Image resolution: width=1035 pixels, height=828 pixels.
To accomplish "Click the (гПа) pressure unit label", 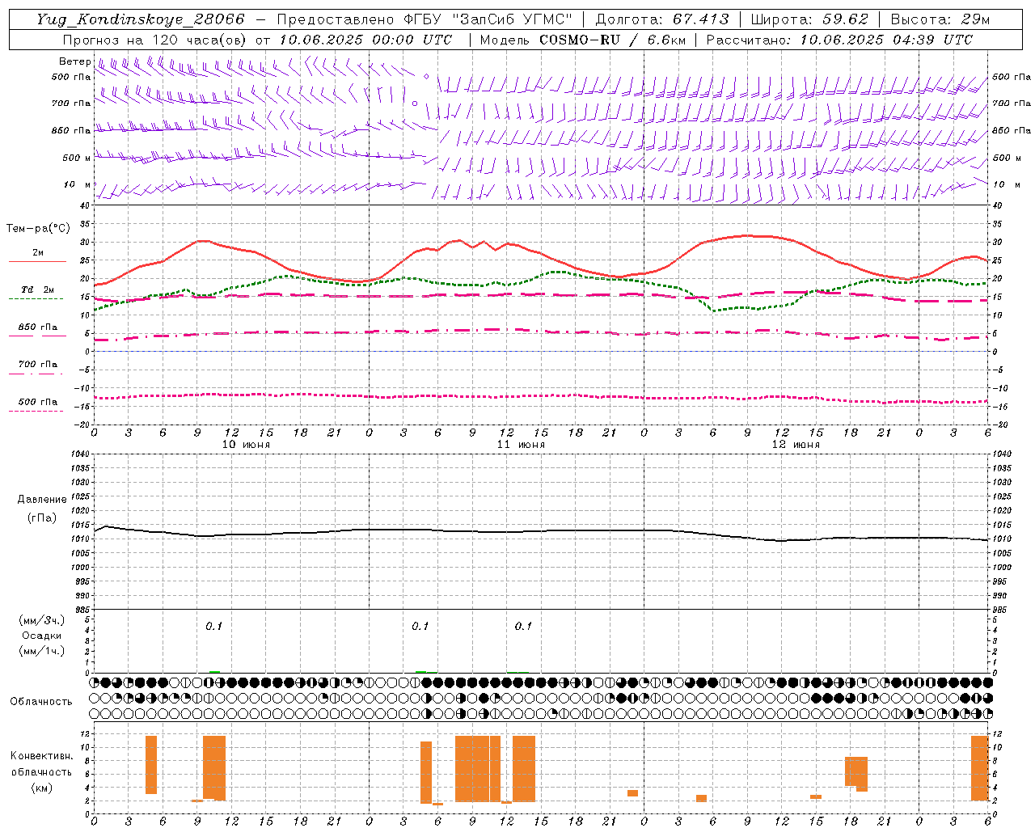I will [x=42, y=518].
